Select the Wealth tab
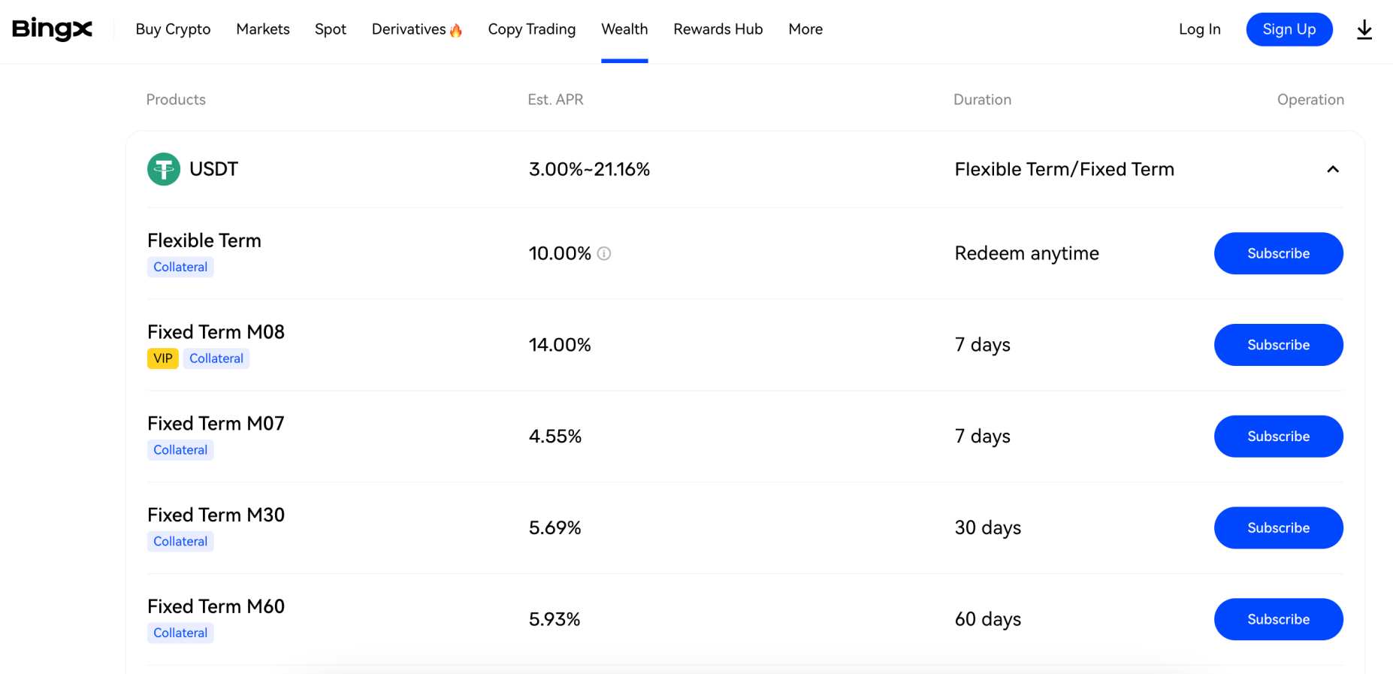This screenshot has width=1393, height=674. click(x=624, y=29)
